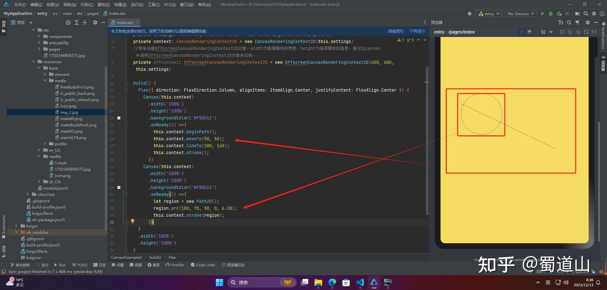Switch to the Index.ets editor tab

point(124,22)
